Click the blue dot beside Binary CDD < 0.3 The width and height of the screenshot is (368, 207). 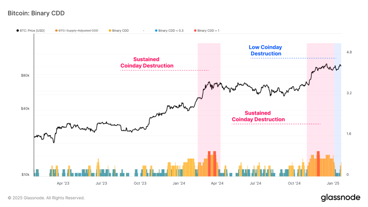coord(156,30)
